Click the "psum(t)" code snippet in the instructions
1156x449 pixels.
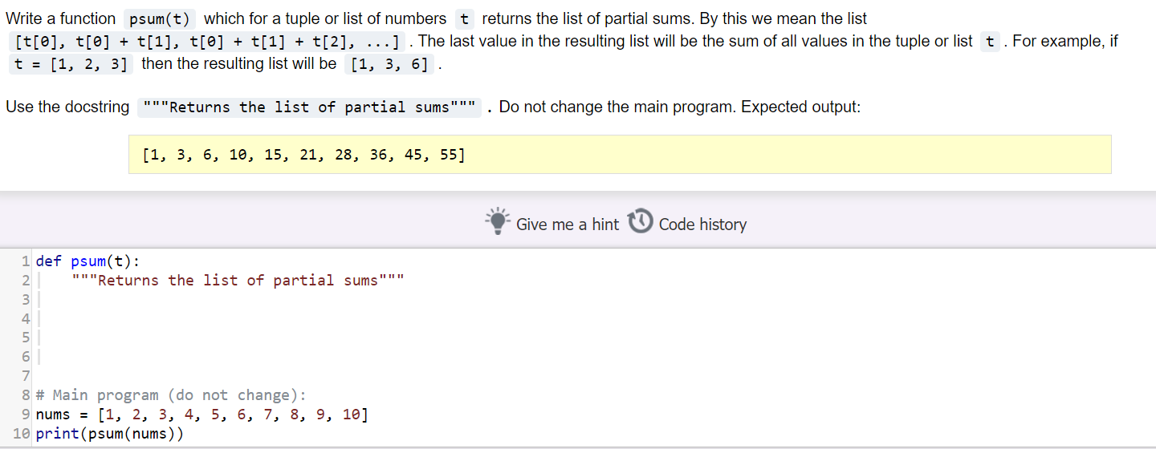(x=160, y=18)
